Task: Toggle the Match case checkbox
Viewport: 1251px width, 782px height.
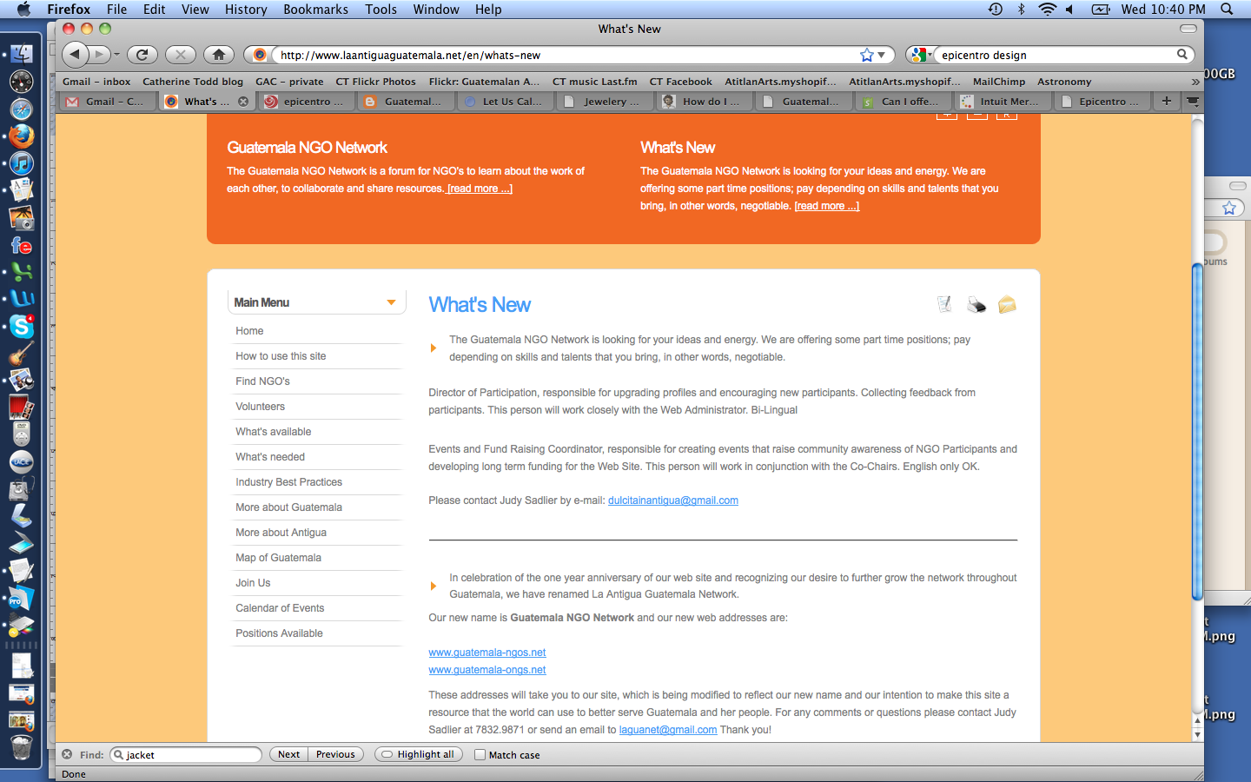Action: tap(480, 754)
